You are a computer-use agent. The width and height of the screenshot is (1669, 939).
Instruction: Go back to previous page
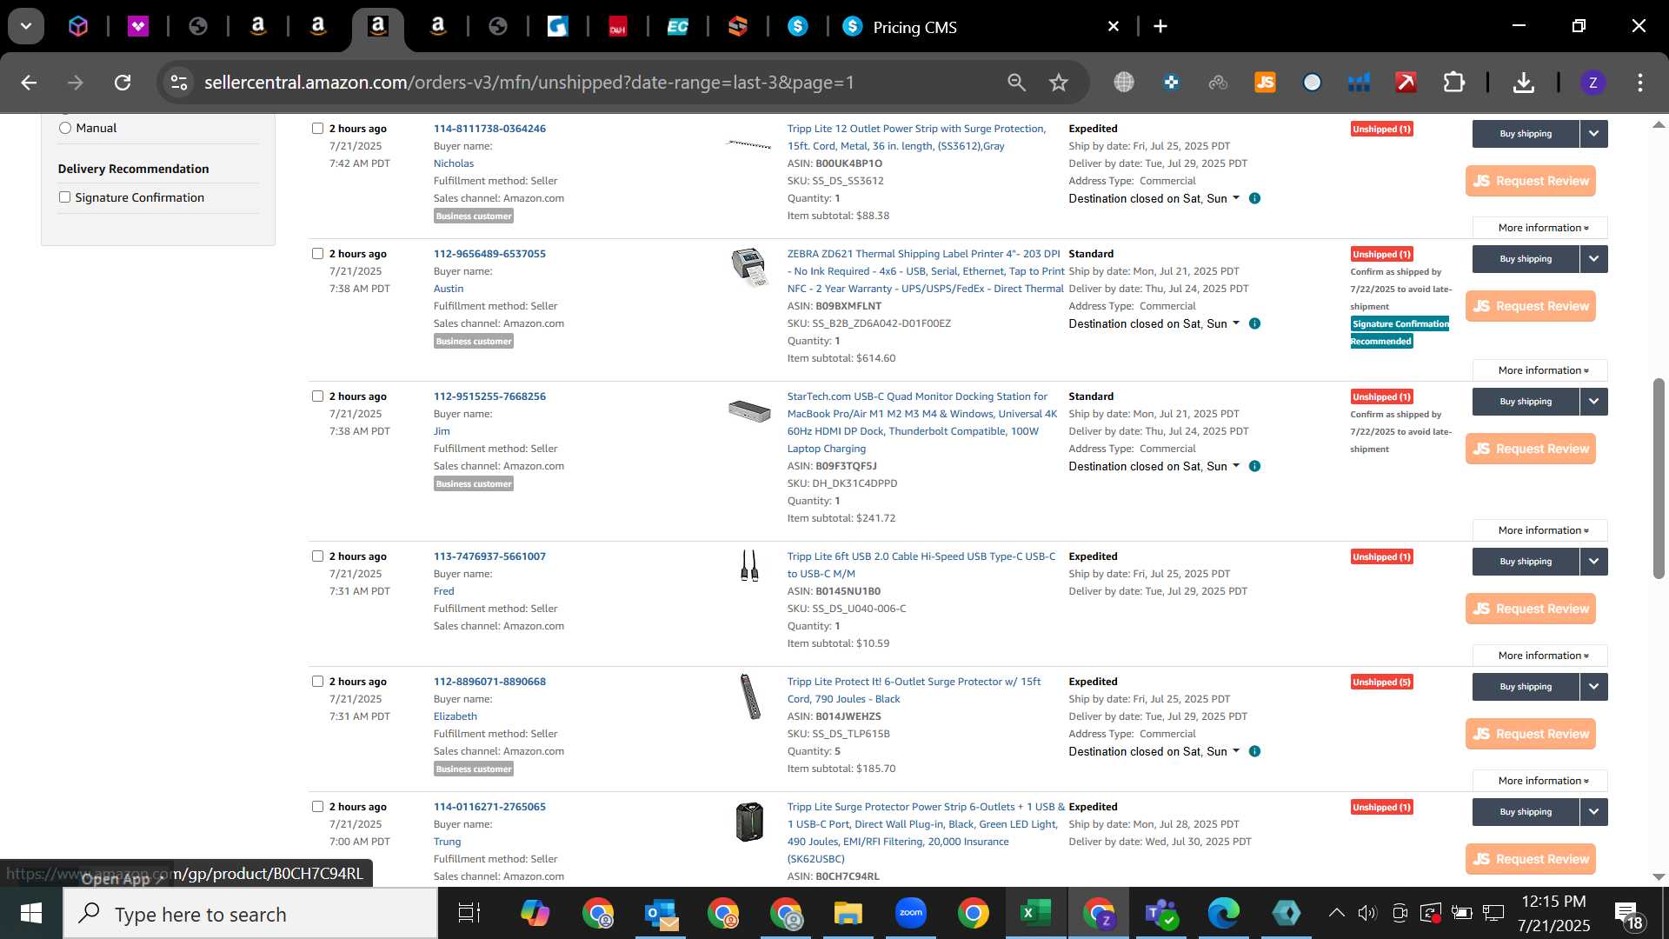coord(29,83)
